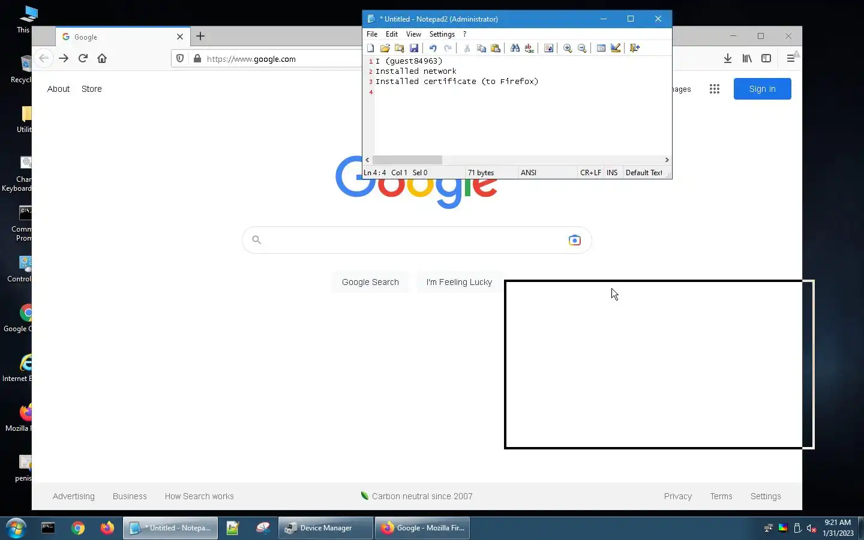The image size is (864, 540).
Task: Click the Google Search button
Action: coord(370,282)
